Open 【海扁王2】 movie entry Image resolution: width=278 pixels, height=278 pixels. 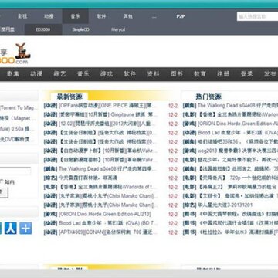pyautogui.click(x=238, y=187)
